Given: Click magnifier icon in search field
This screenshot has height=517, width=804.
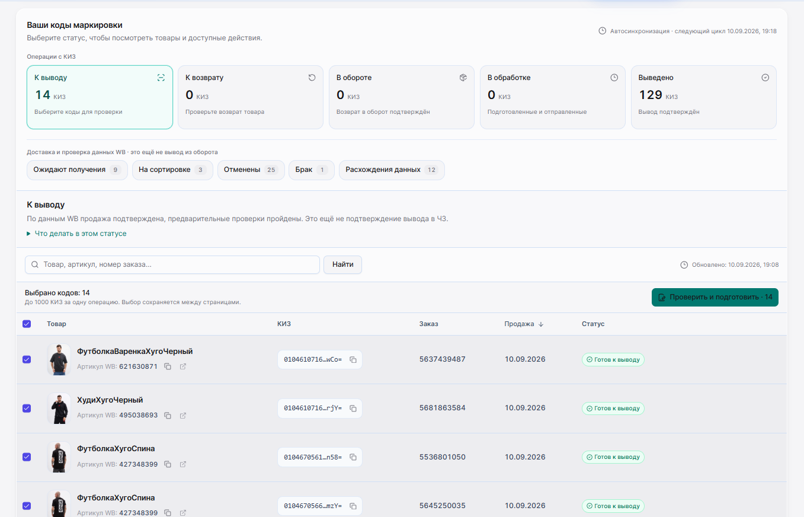Looking at the screenshot, I should (x=35, y=264).
